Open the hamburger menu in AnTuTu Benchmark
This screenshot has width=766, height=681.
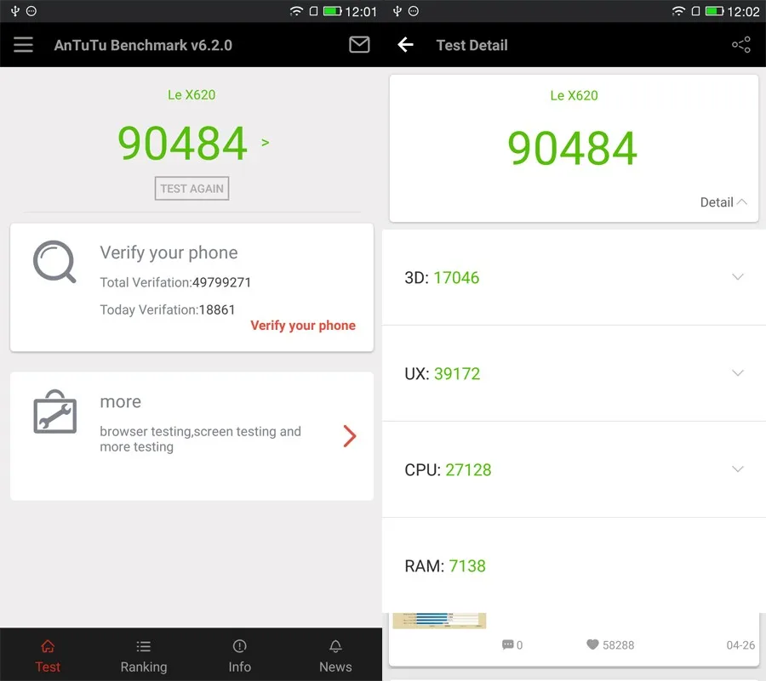pyautogui.click(x=23, y=45)
